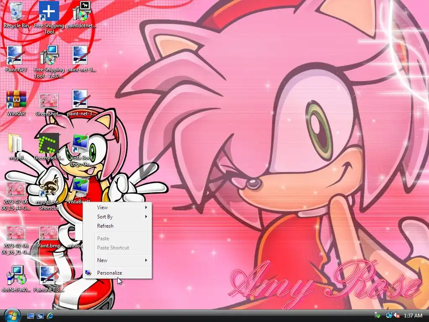Open the View submenu

pyautogui.click(x=117, y=208)
